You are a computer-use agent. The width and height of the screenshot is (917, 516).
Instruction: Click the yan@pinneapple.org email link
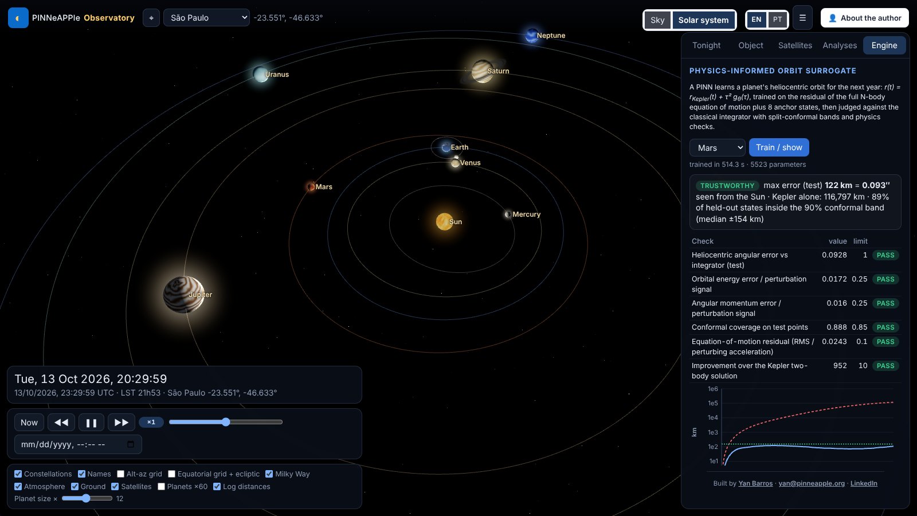812,483
